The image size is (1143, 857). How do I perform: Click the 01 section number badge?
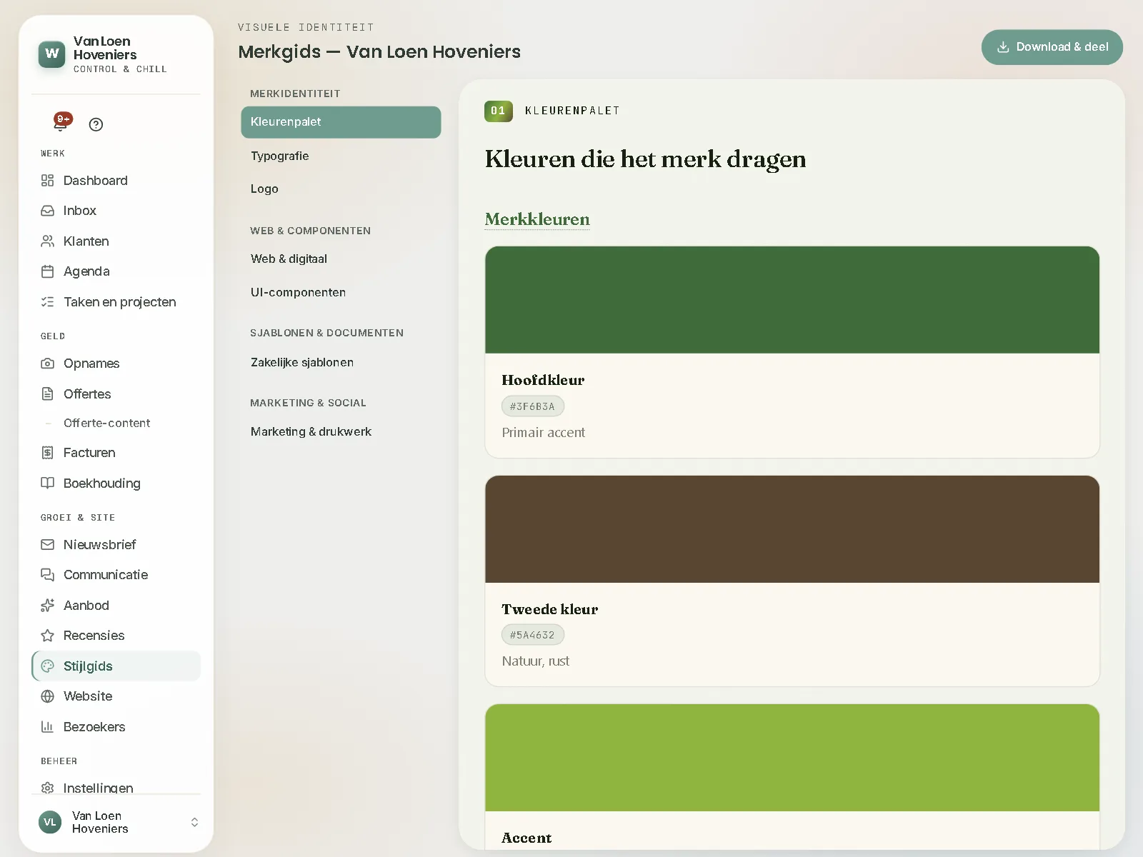coord(498,111)
